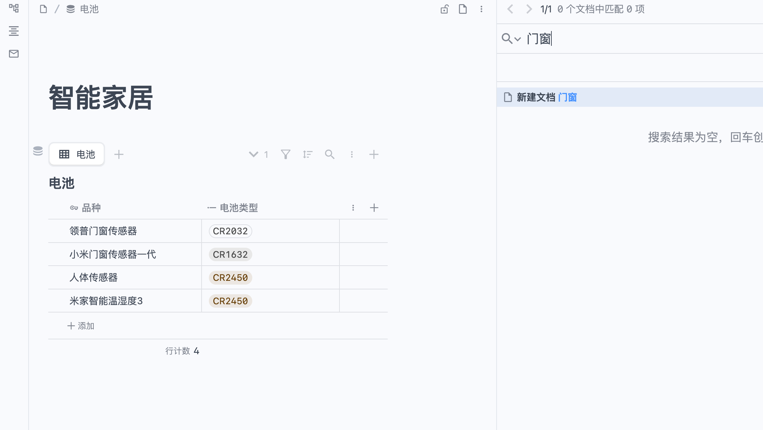Screen dimensions: 763x430
Task: Click the sort icon in database toolbar
Action: coord(307,154)
